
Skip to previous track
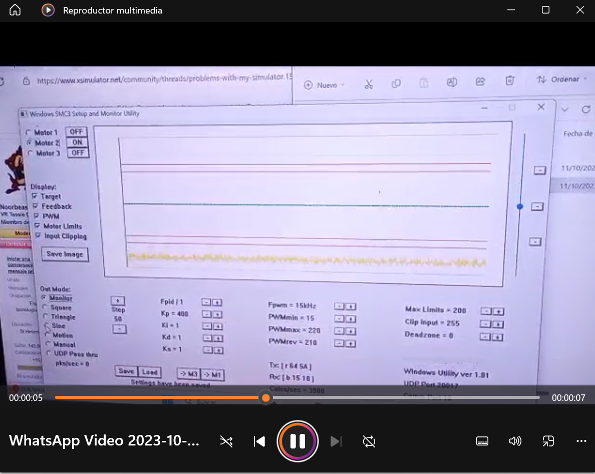259,441
